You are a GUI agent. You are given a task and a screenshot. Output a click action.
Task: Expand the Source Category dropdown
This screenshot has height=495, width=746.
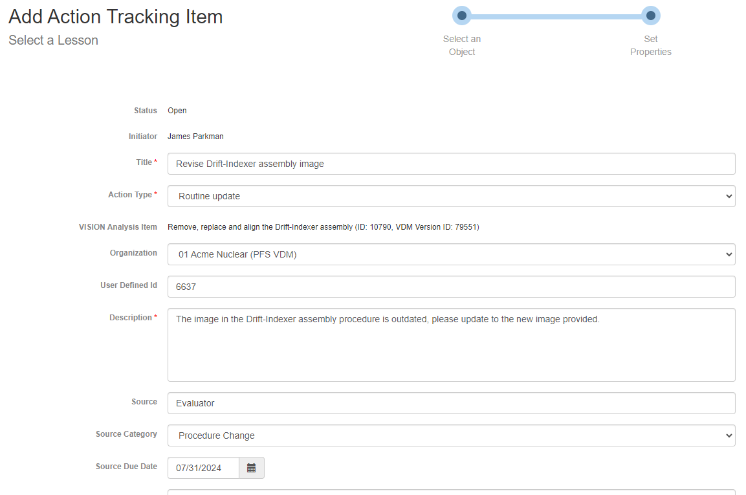pyautogui.click(x=451, y=435)
